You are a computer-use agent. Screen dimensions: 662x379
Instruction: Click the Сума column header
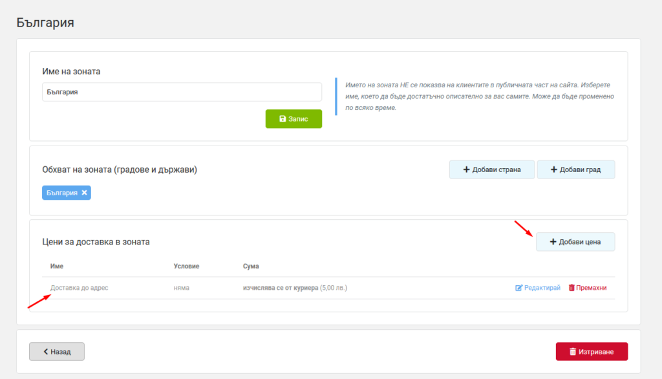[x=251, y=266]
